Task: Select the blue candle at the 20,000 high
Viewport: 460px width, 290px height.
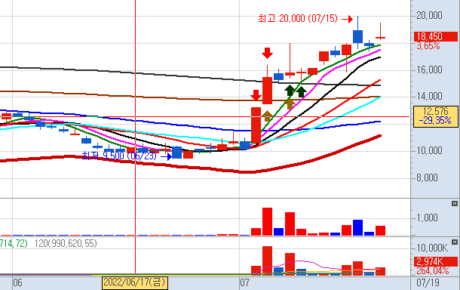Action: pos(357,37)
